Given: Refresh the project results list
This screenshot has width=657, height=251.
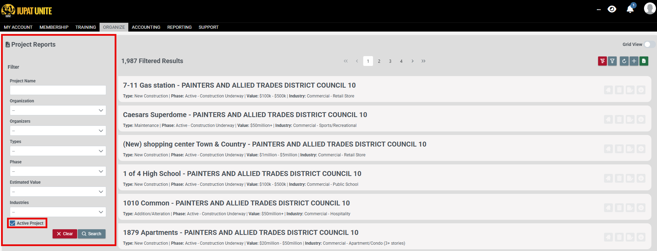Looking at the screenshot, I should (x=624, y=61).
